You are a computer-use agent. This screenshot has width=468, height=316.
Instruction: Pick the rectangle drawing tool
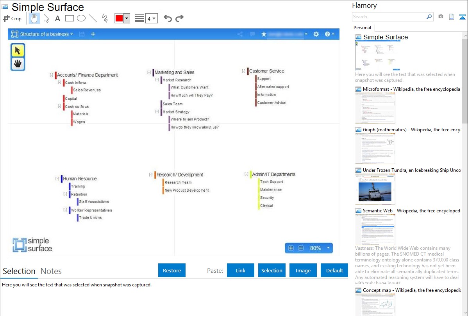tap(69, 18)
